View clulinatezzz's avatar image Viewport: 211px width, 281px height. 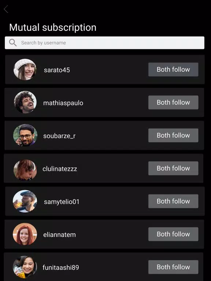(25, 170)
